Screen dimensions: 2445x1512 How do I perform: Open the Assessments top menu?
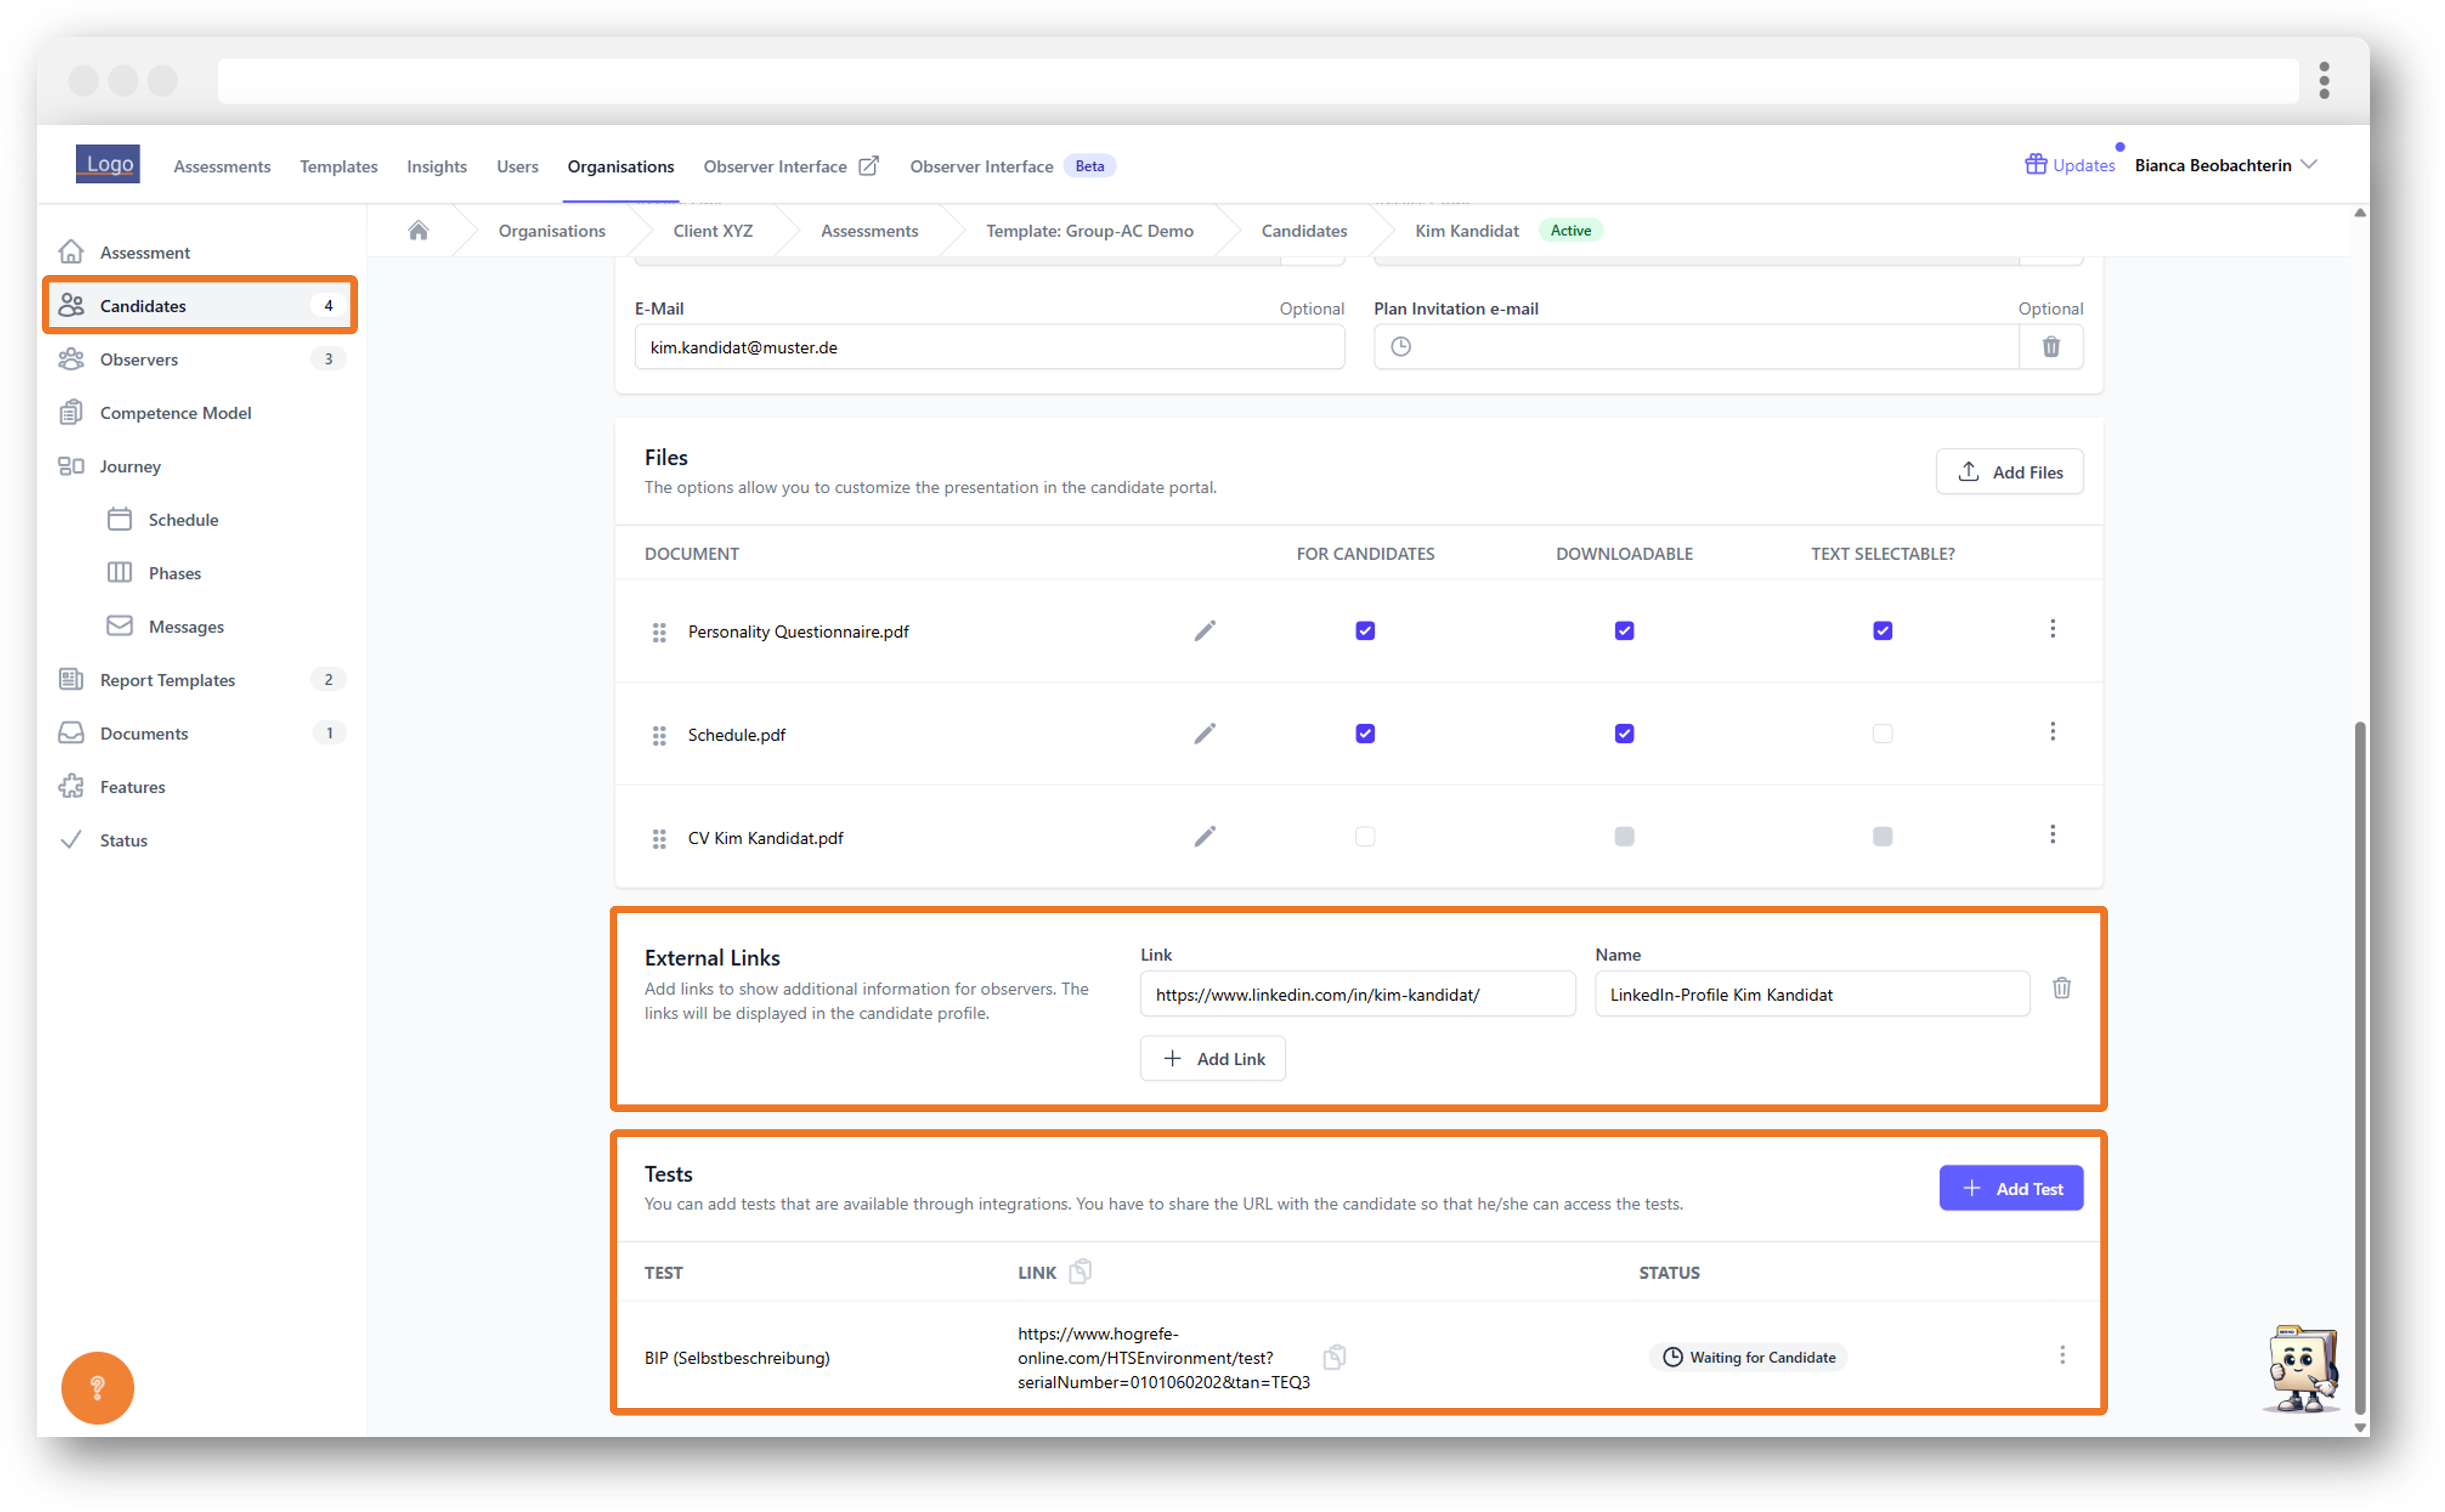coord(222,166)
